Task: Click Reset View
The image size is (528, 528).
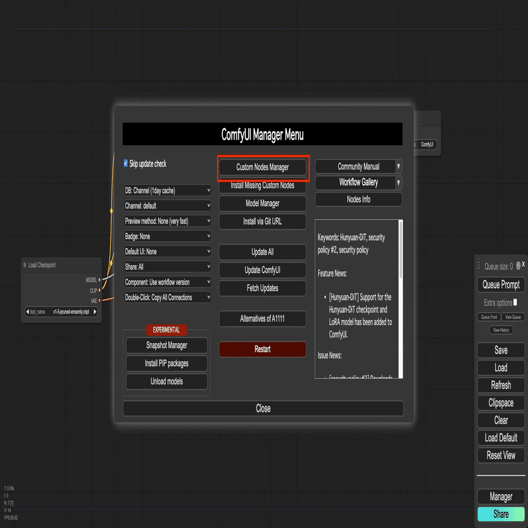Action: click(x=501, y=455)
